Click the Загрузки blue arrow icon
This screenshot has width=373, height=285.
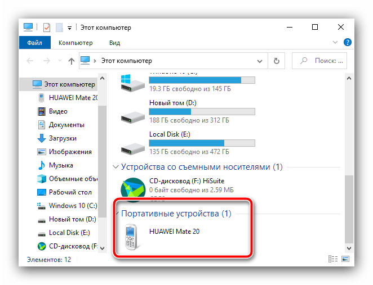pos(42,138)
